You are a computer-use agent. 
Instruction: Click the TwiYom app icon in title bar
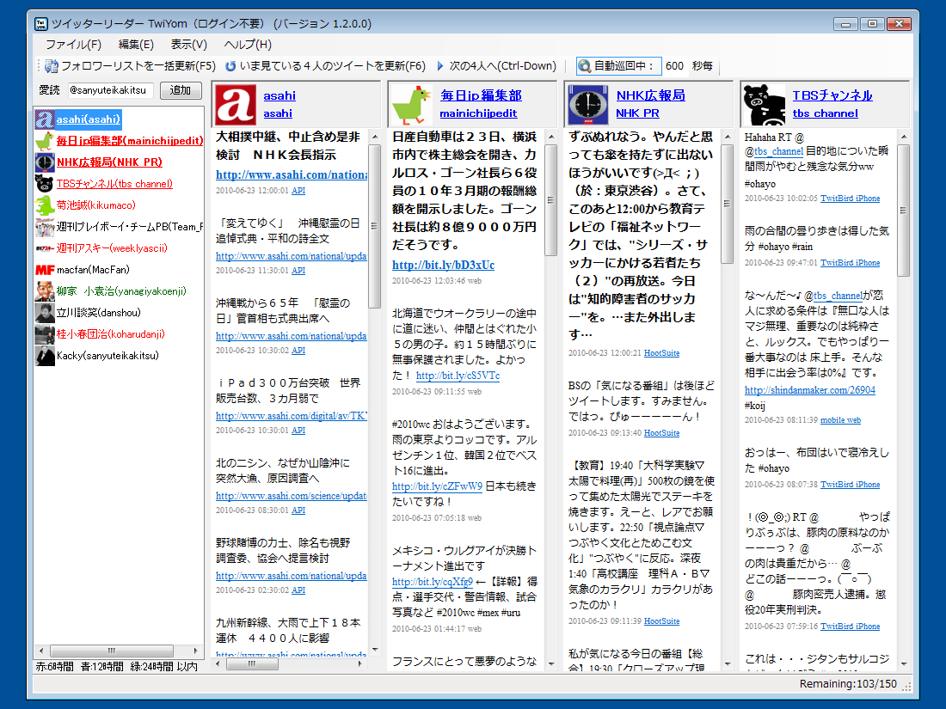coord(41,24)
